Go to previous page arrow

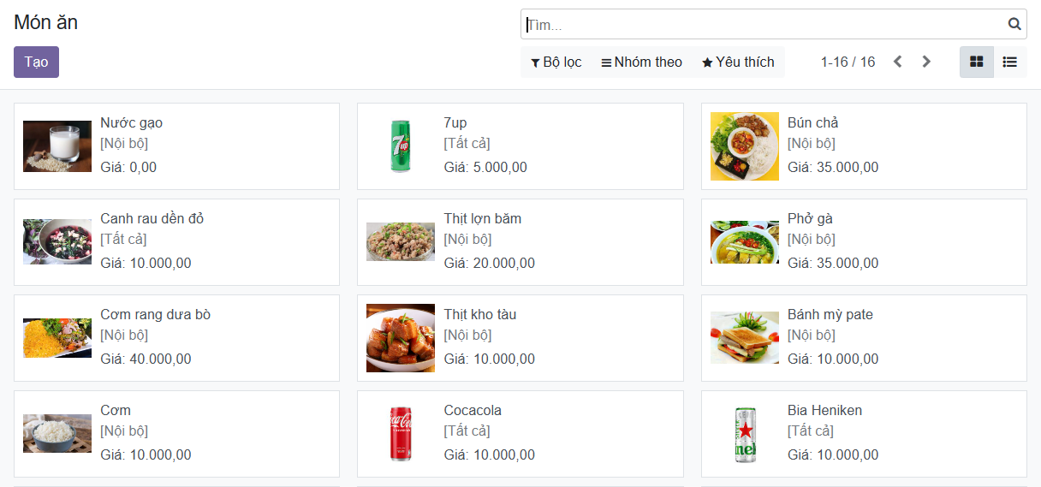pyautogui.click(x=897, y=62)
